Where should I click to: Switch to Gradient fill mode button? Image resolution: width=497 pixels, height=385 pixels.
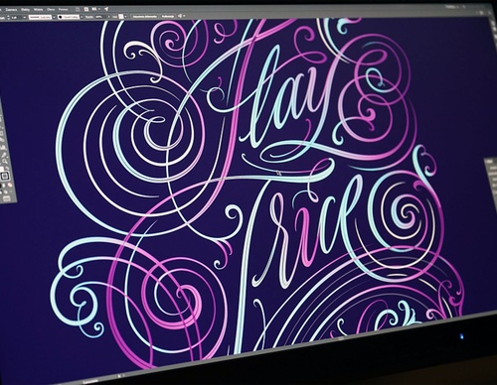(4, 186)
